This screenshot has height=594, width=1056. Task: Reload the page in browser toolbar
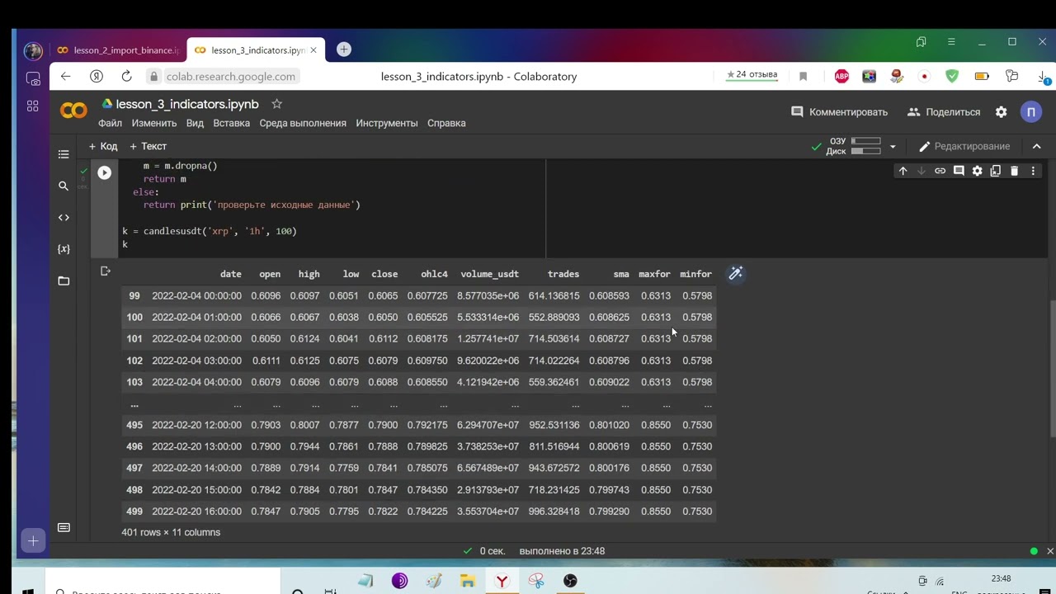point(126,76)
